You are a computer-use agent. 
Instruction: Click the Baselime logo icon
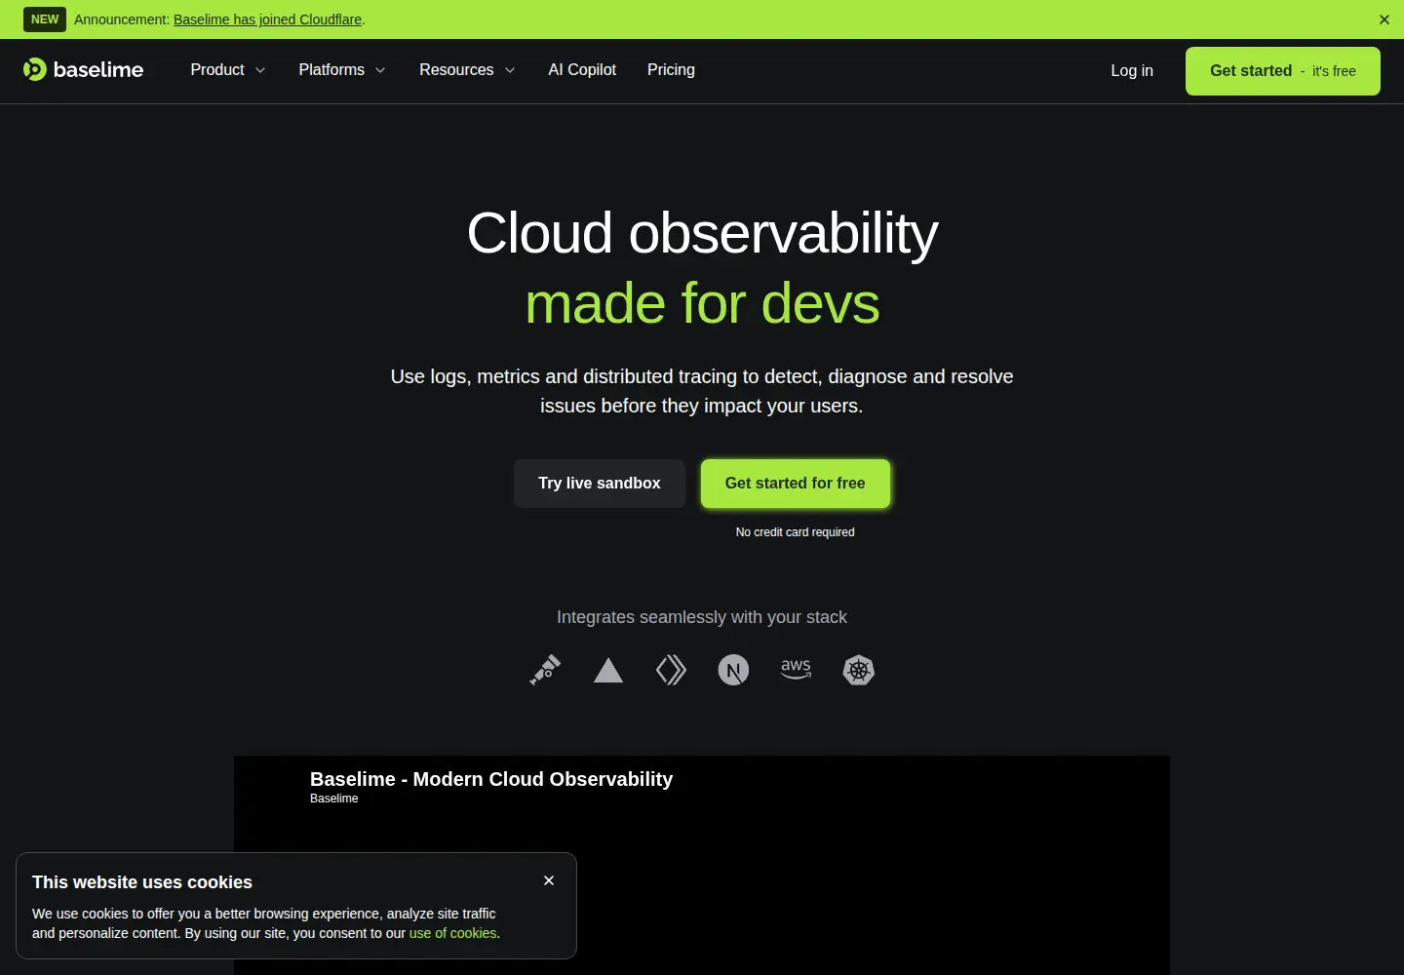(35, 69)
